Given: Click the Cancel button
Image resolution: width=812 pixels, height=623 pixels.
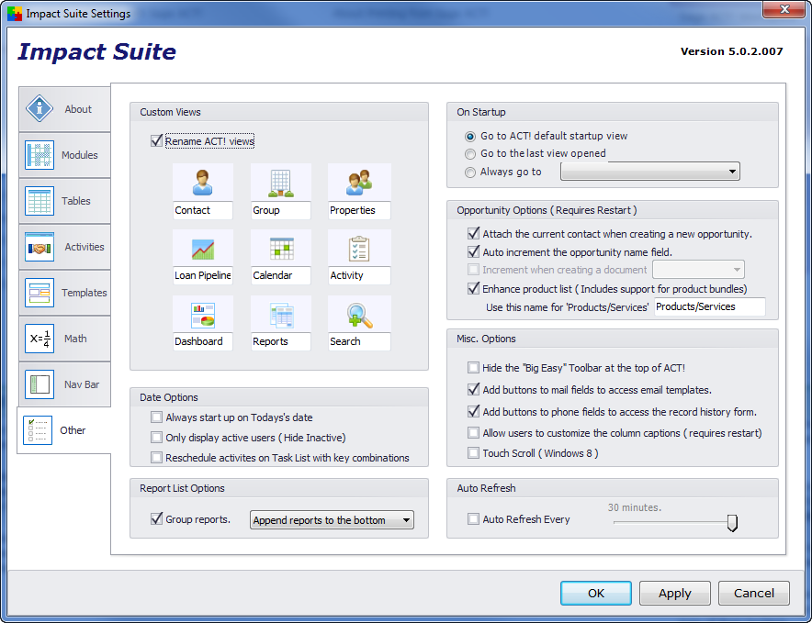Looking at the screenshot, I should click(x=754, y=593).
